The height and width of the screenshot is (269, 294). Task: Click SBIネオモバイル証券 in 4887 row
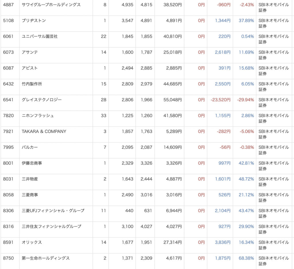[x=274, y=7]
